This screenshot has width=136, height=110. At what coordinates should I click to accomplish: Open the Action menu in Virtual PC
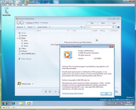[4, 5]
